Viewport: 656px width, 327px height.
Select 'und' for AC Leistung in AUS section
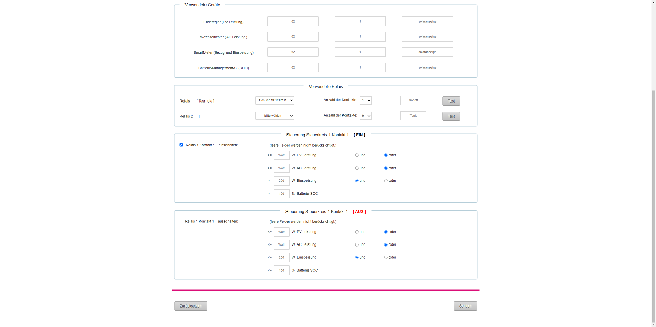[x=357, y=244]
